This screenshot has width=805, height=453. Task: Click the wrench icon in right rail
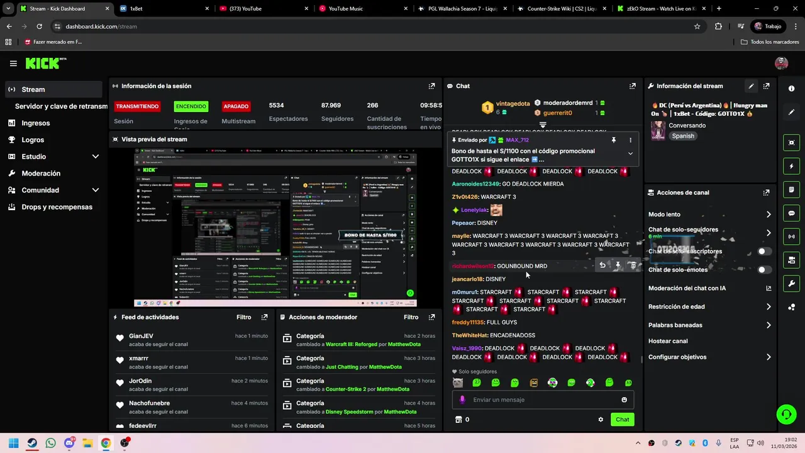click(x=791, y=284)
